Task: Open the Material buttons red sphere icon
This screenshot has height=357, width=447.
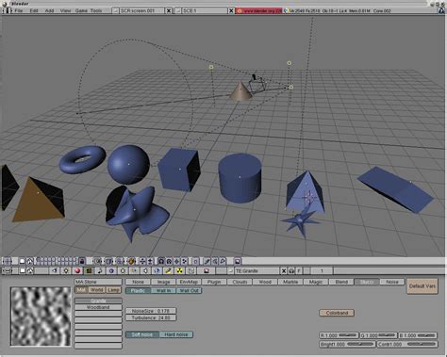Action: tap(77, 270)
